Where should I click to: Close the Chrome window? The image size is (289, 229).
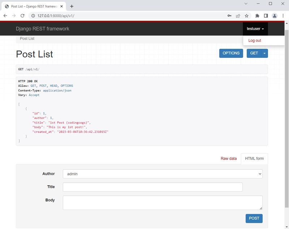pos(283,4)
